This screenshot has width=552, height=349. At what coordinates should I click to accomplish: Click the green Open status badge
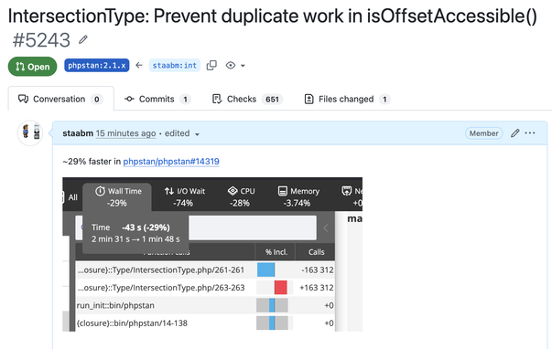click(32, 67)
